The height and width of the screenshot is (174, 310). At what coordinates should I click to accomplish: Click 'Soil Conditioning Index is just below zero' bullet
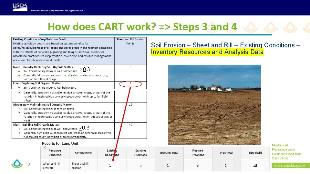point(50,88)
